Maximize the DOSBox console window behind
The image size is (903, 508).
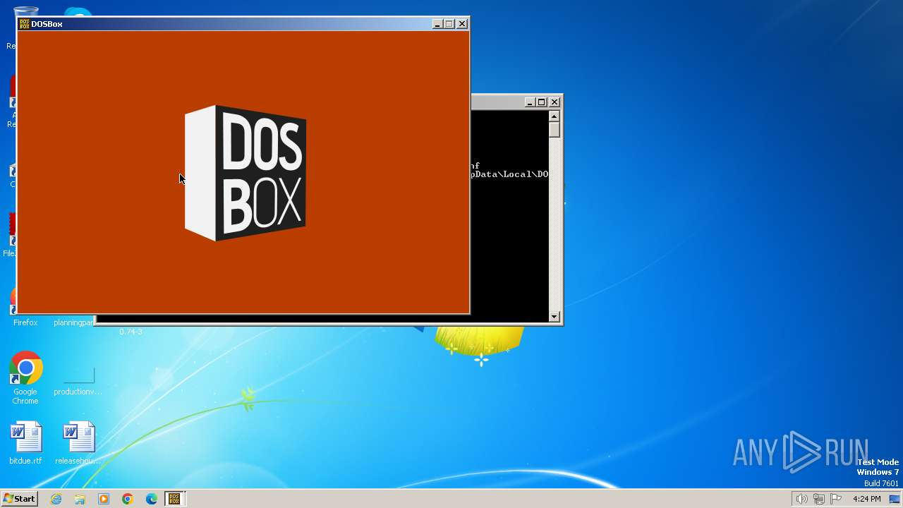coord(542,102)
